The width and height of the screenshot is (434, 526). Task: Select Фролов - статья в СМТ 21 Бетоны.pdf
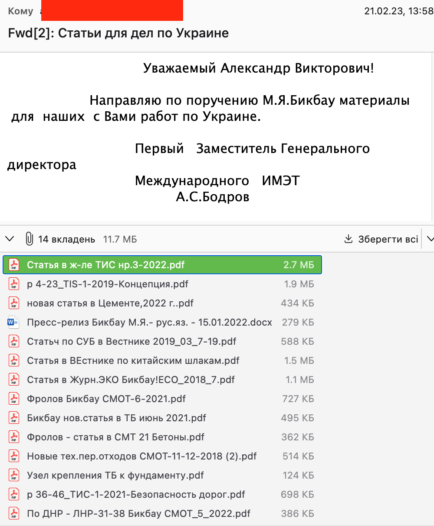(x=162, y=437)
